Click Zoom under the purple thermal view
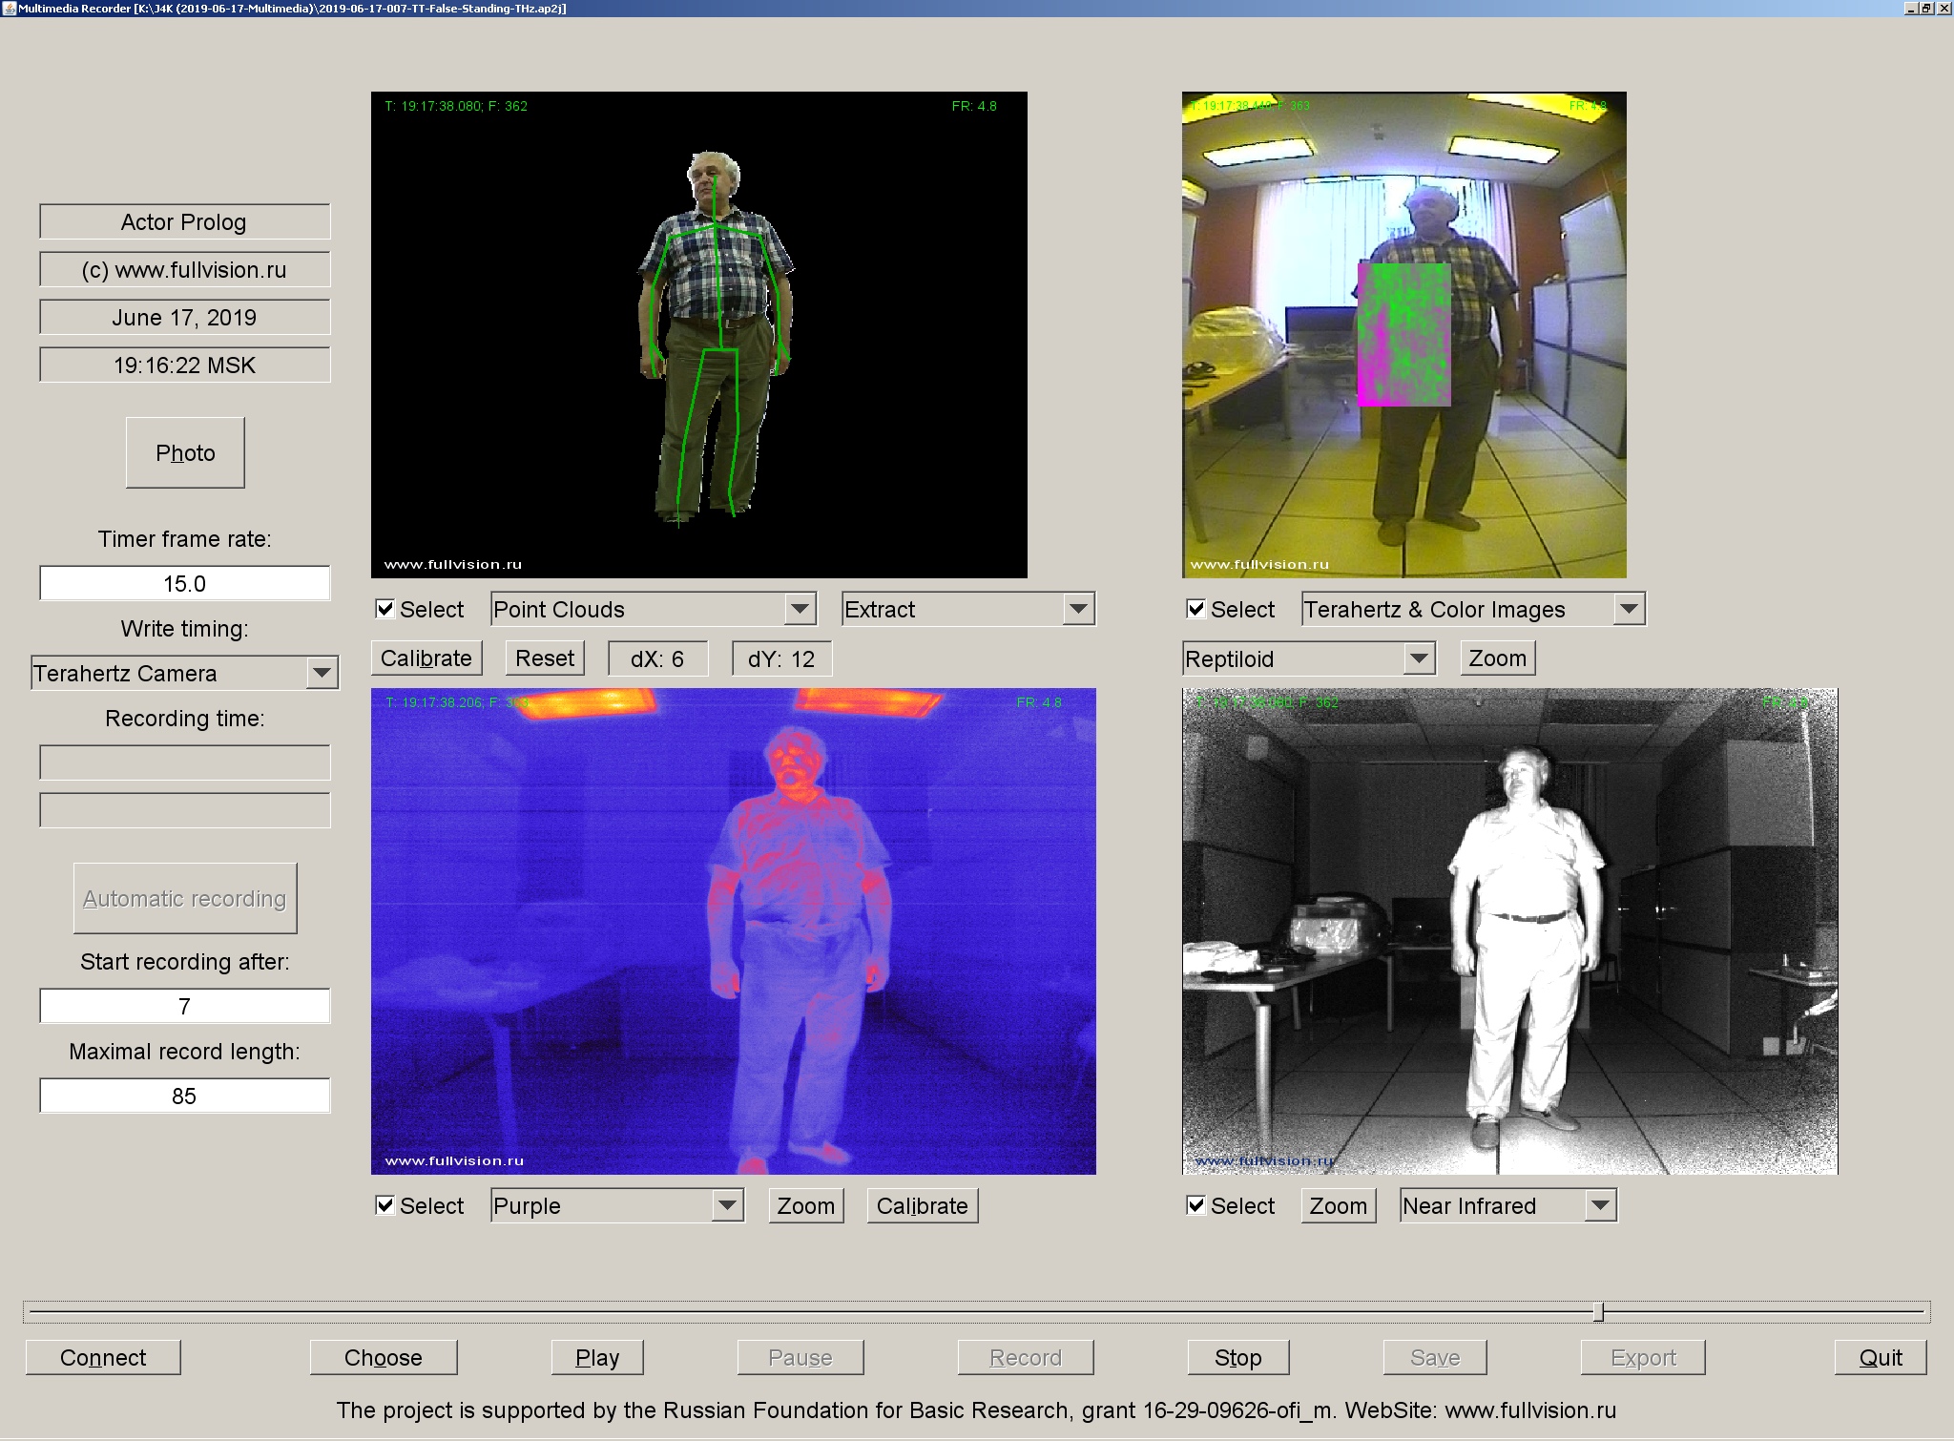 pyautogui.click(x=804, y=1205)
